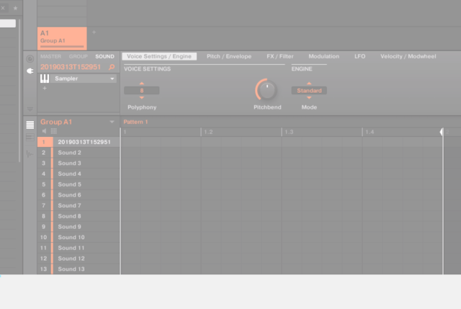Viewport: 461px width, 309px height.
Task: Switch to MASTER tab
Action: tap(51, 56)
